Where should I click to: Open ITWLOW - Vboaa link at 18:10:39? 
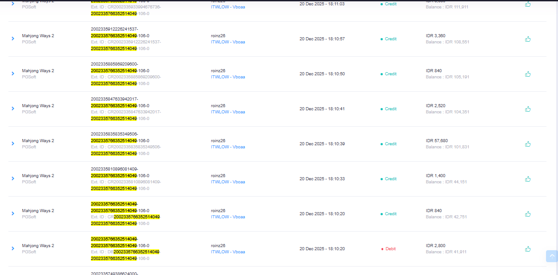[x=228, y=147]
